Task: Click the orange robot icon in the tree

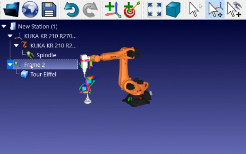Action: click(25, 45)
